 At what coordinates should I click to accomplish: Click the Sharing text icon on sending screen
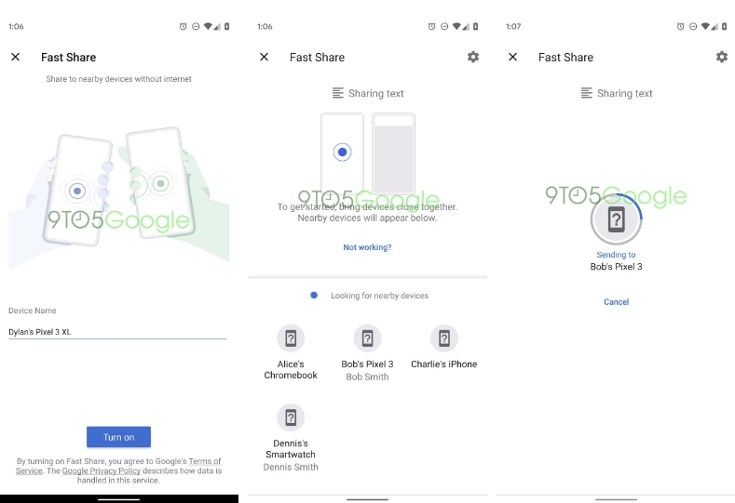pyautogui.click(x=586, y=93)
